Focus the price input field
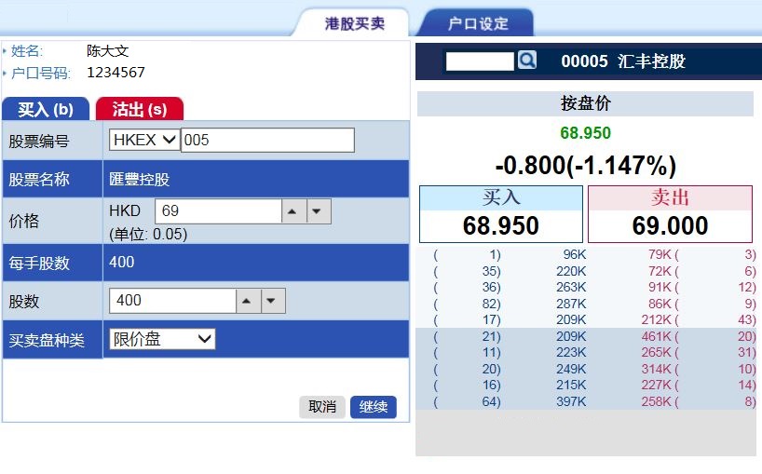Viewport: 762px width, 474px height. click(x=218, y=211)
